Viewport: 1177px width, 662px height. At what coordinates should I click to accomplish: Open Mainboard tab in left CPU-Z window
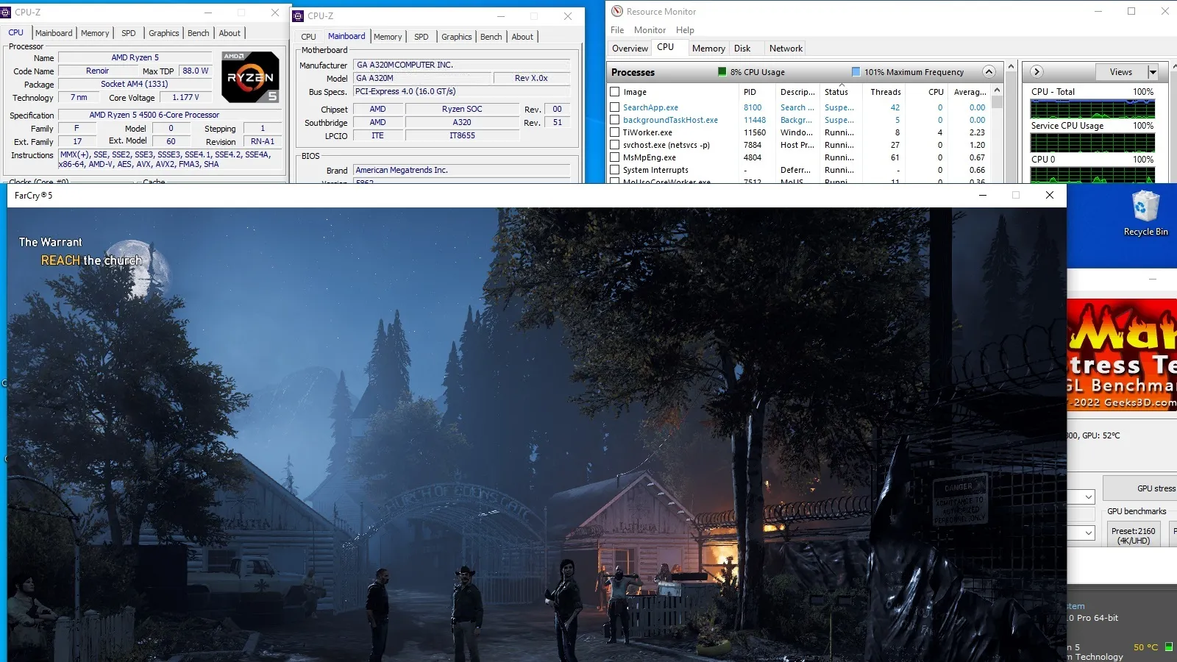54,33
